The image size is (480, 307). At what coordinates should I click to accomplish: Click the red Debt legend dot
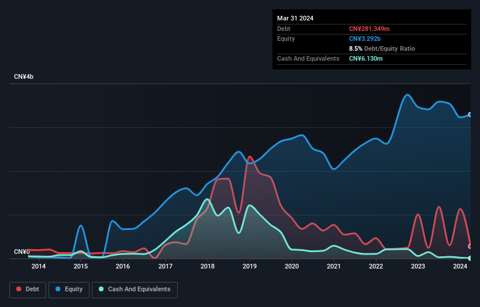19,289
